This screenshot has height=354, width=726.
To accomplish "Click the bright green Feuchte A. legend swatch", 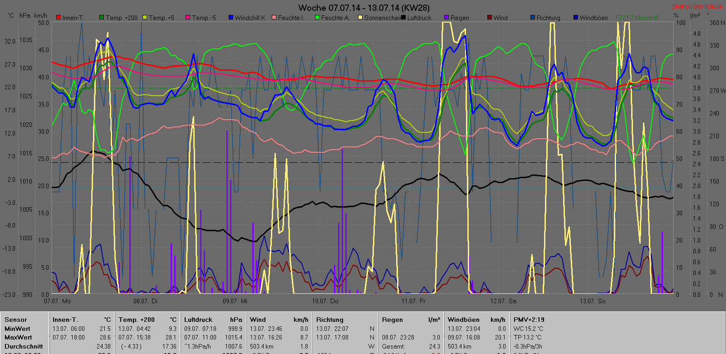I will tap(317, 18).
